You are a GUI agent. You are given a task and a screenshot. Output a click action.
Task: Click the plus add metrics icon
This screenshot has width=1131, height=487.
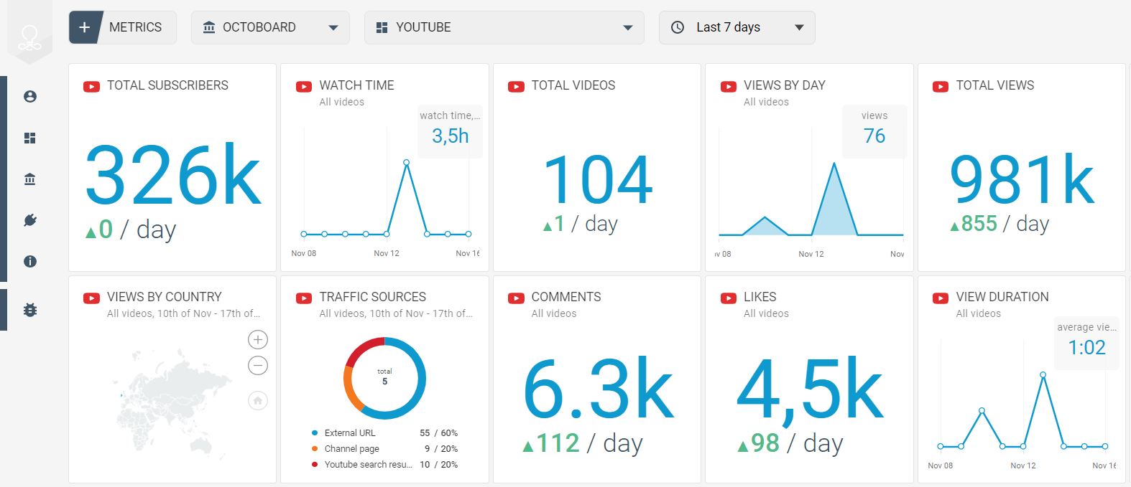coord(84,27)
